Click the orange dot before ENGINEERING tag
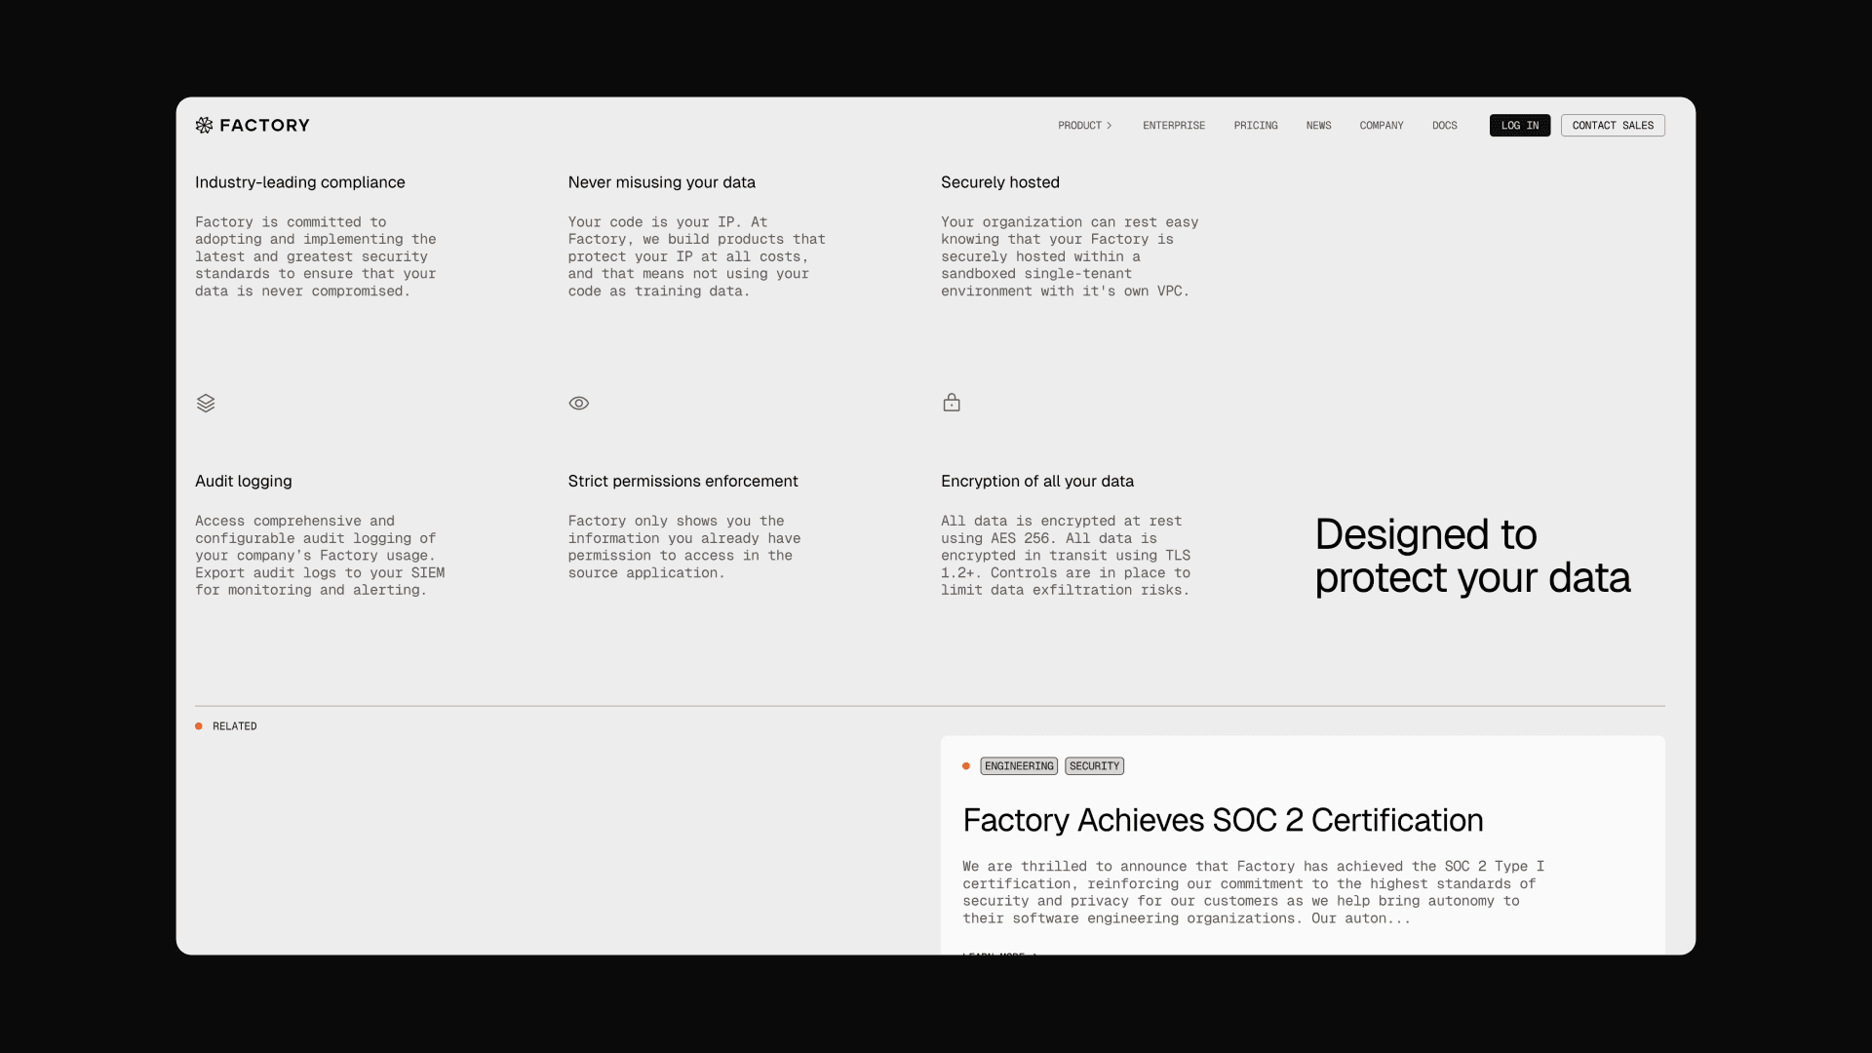The height and width of the screenshot is (1053, 1872). point(966,766)
